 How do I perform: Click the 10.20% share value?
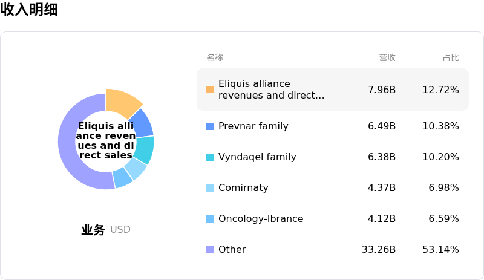point(440,157)
